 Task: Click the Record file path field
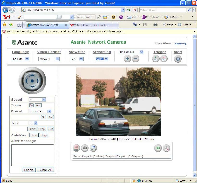(x=122, y=156)
